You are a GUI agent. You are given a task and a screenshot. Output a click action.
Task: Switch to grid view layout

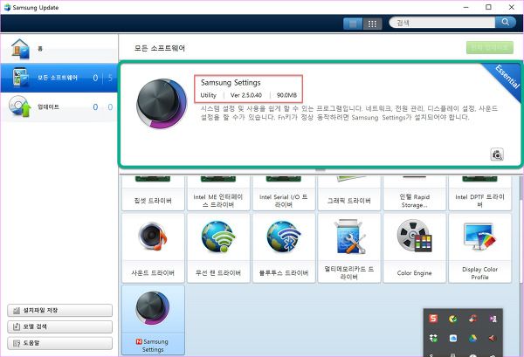(372, 24)
